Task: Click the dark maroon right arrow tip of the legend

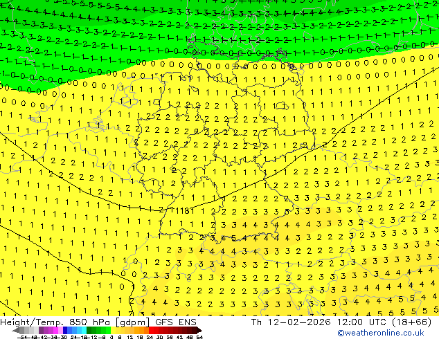Action: [x=199, y=331]
